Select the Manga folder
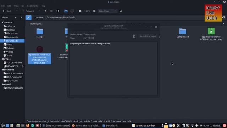 (x=40, y=33)
